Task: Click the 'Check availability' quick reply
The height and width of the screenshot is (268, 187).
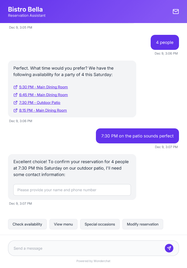Action: coord(27,224)
